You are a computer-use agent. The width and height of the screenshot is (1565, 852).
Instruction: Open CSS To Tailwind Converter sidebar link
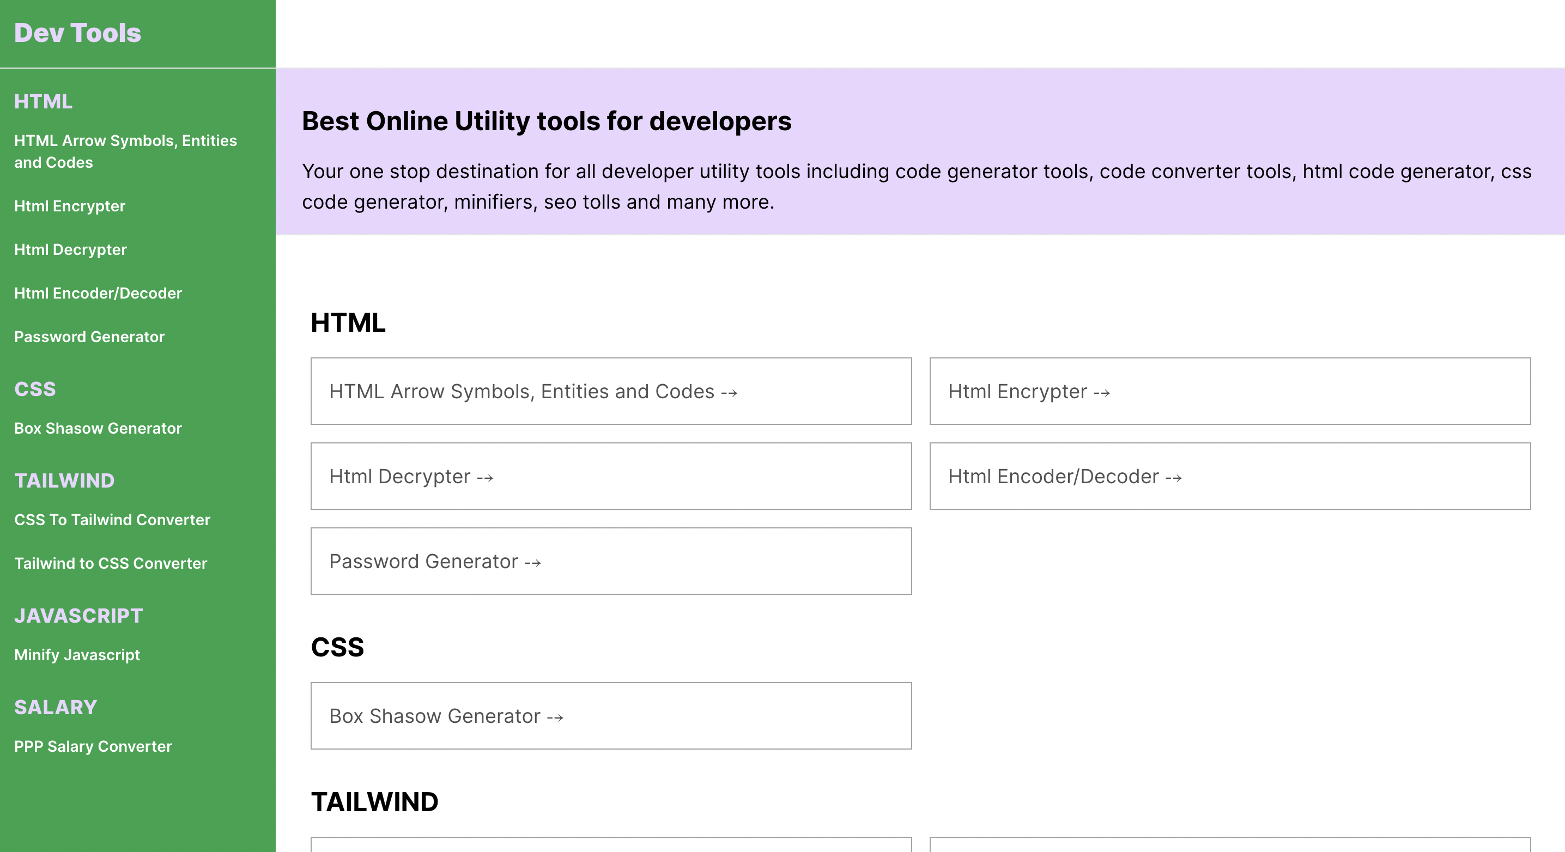point(112,520)
